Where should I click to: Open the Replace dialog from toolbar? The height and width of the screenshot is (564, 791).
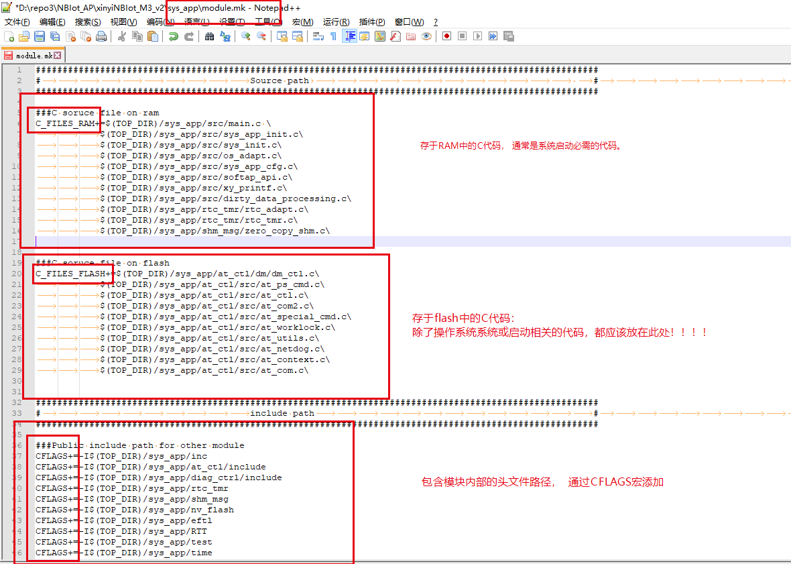tap(225, 36)
